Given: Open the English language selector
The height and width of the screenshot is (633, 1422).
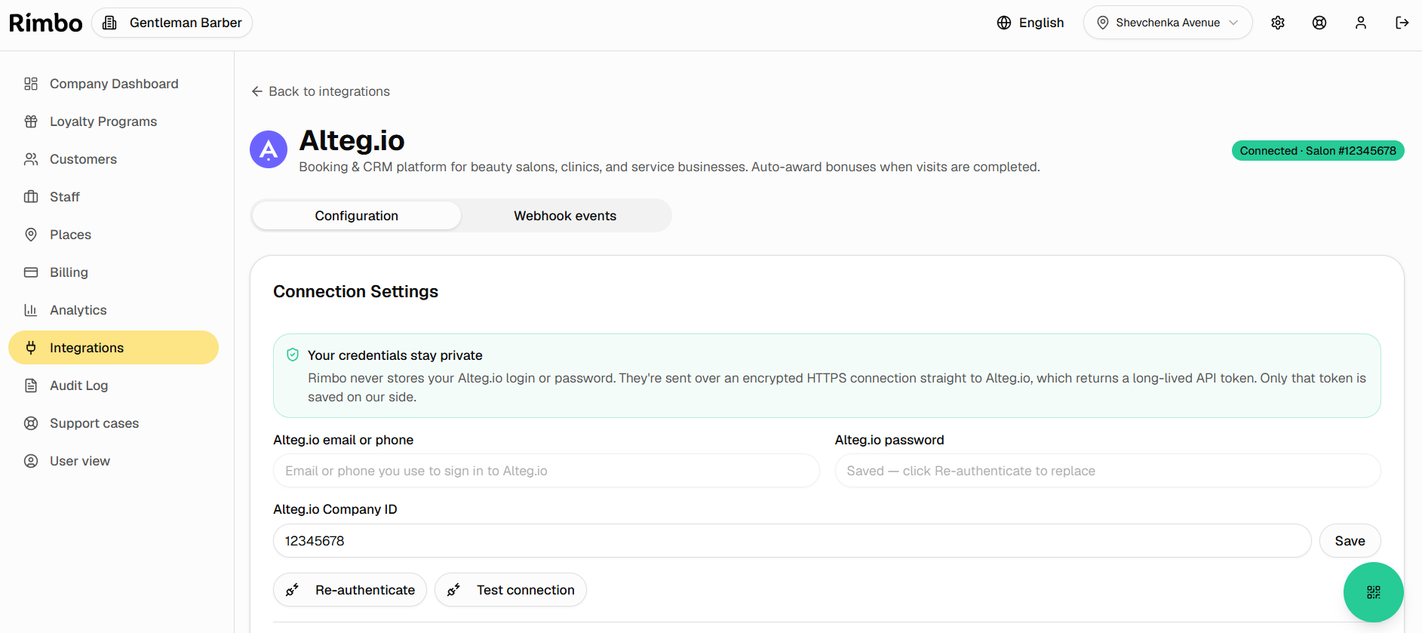Looking at the screenshot, I should pos(1030,23).
